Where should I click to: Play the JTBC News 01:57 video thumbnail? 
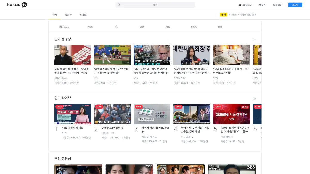tap(73, 55)
